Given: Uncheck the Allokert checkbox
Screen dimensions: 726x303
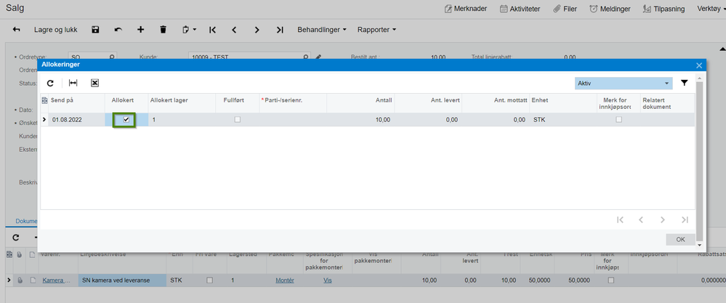Looking at the screenshot, I should tap(126, 119).
